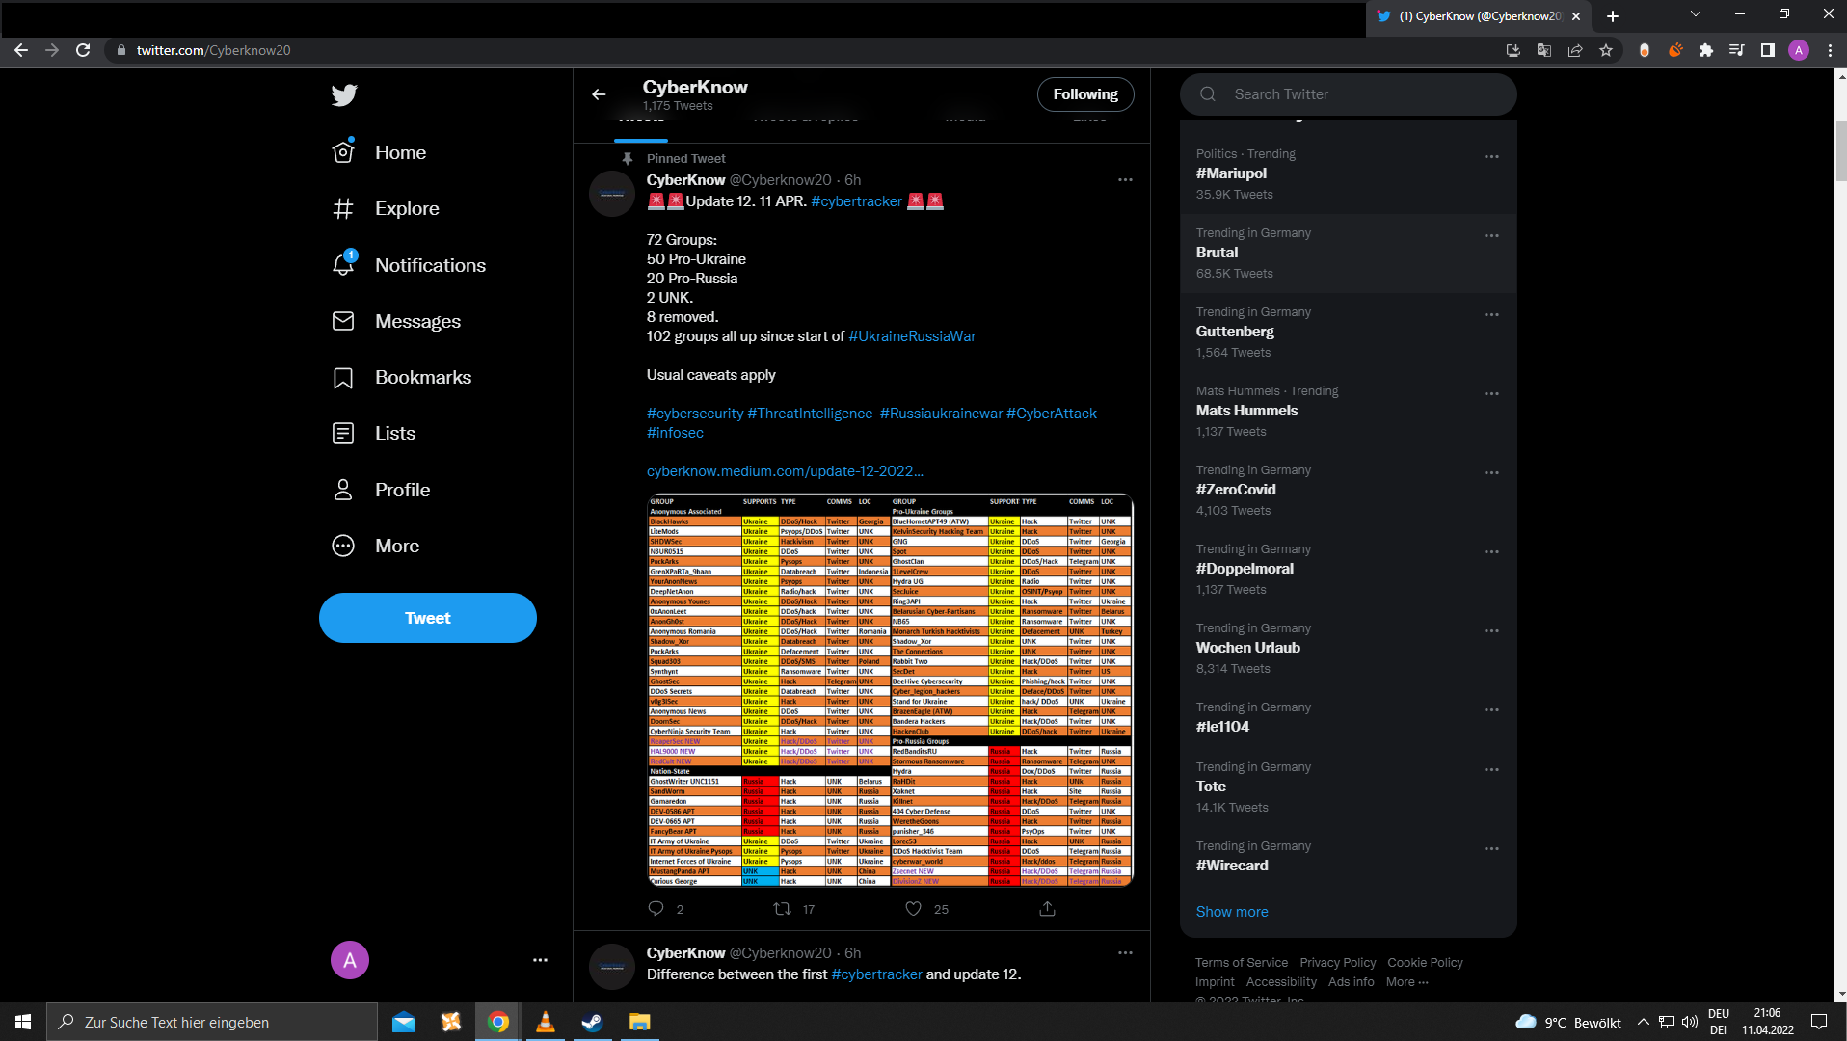Click the purple account avatar in sidebar
This screenshot has width=1847, height=1041.
coord(350,960)
